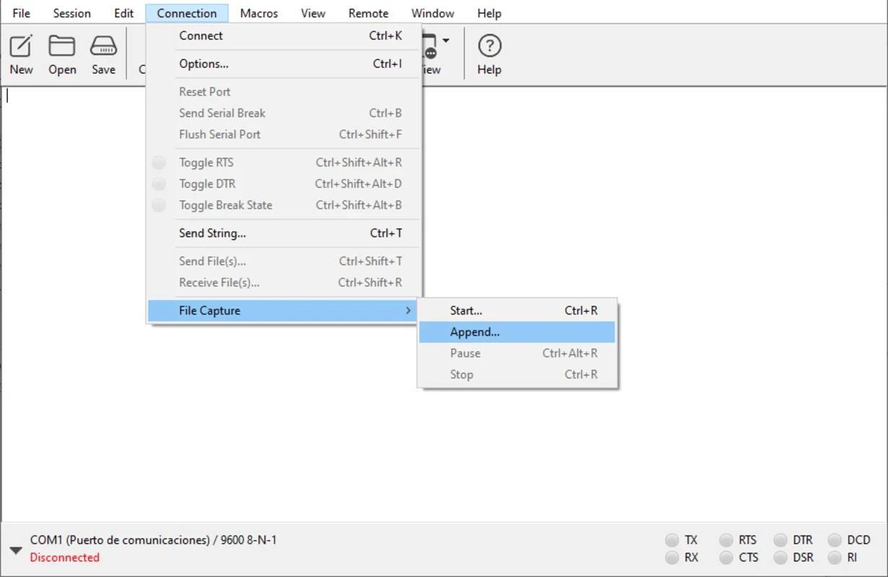Click the New session toolbar icon
The height and width of the screenshot is (577, 888).
pos(21,46)
